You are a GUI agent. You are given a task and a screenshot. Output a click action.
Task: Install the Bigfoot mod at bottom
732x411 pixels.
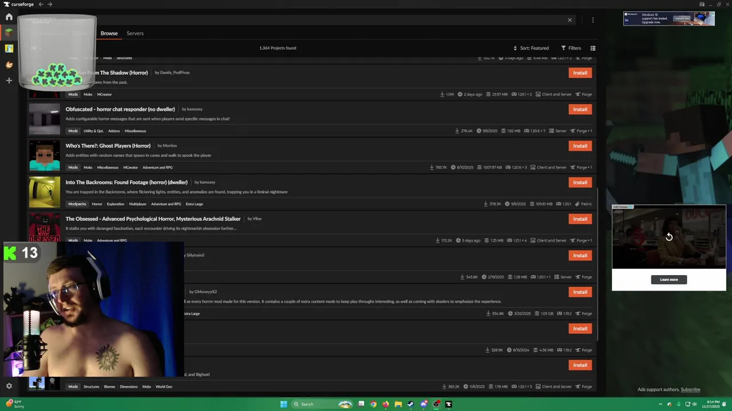[x=580, y=365]
